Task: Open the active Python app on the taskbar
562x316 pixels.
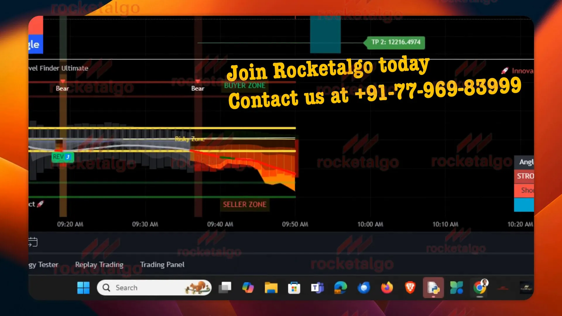Action: coord(433,288)
